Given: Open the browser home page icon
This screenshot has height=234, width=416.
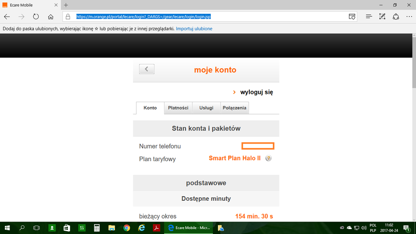Looking at the screenshot, I should tap(50, 17).
